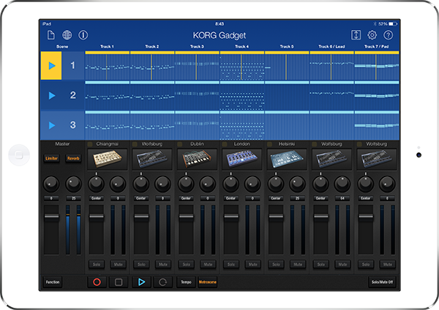Open the Function button
Image resolution: width=439 pixels, height=310 pixels.
click(53, 282)
